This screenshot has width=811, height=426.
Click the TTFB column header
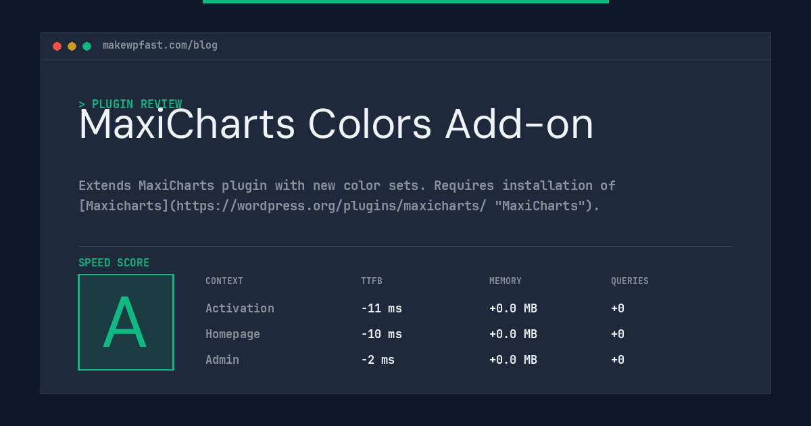pos(372,281)
